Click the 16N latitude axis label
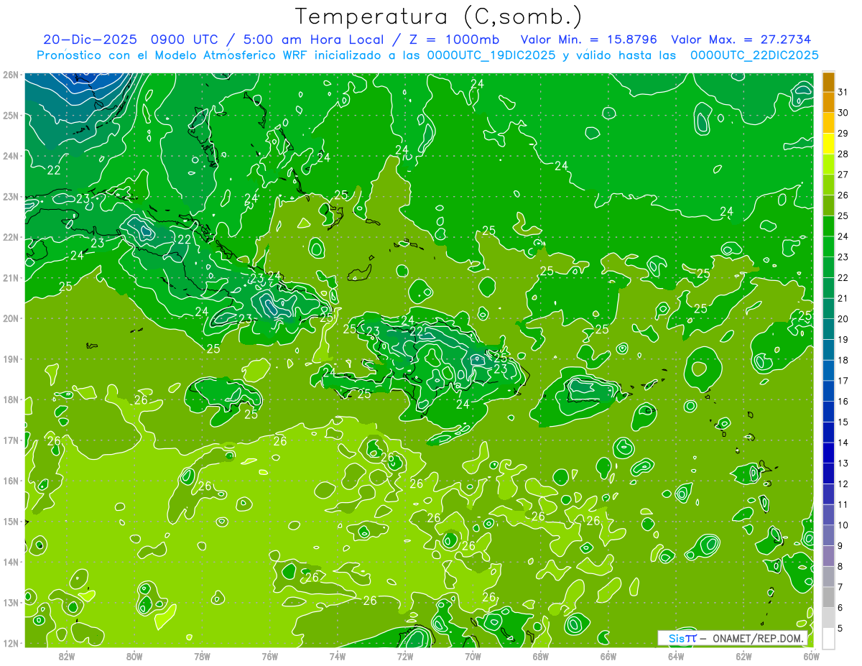Screen dimensions: 862x666 [x=10, y=481]
